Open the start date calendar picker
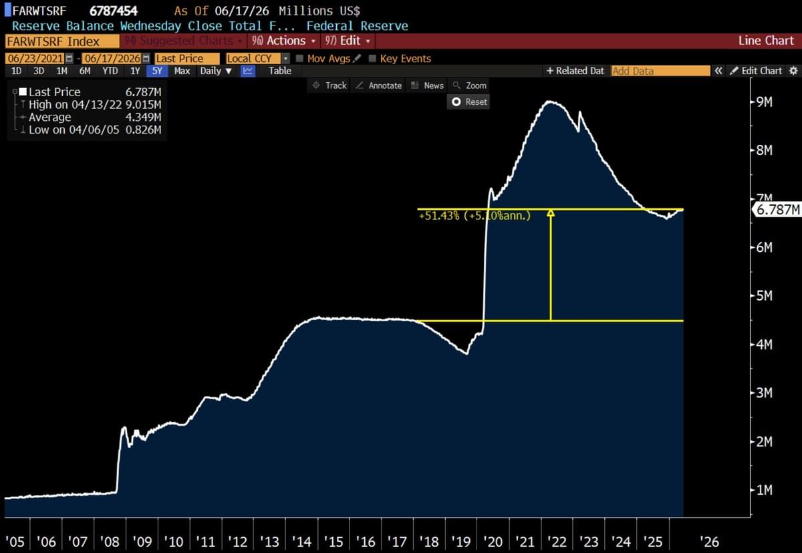 tap(70, 59)
